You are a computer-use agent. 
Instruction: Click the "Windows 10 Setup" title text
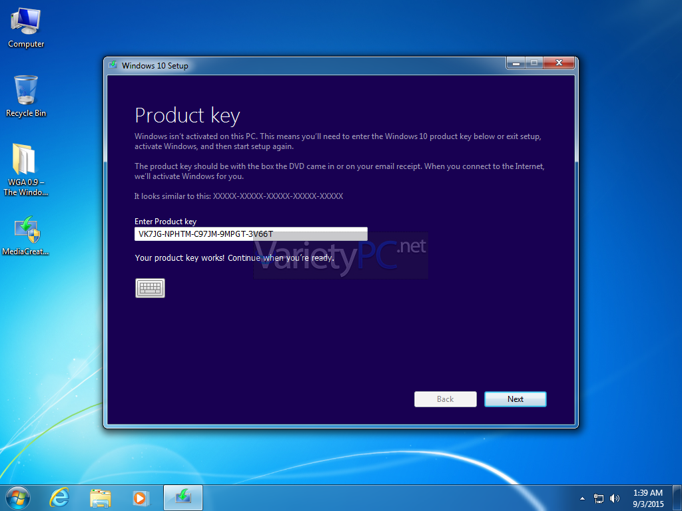pyautogui.click(x=155, y=66)
